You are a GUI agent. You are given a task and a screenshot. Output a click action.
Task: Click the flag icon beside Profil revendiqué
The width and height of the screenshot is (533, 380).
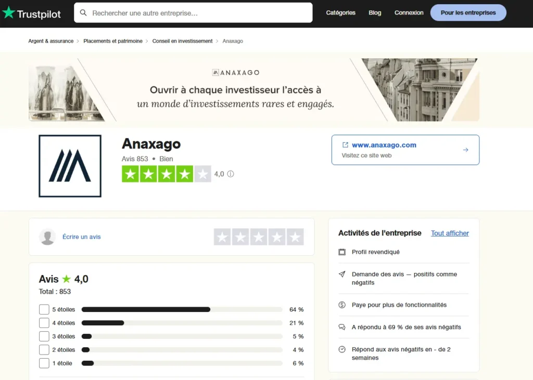tap(342, 252)
